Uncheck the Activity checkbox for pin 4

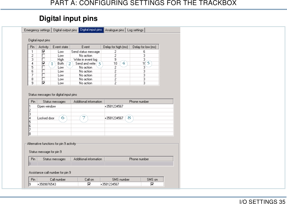43,63
